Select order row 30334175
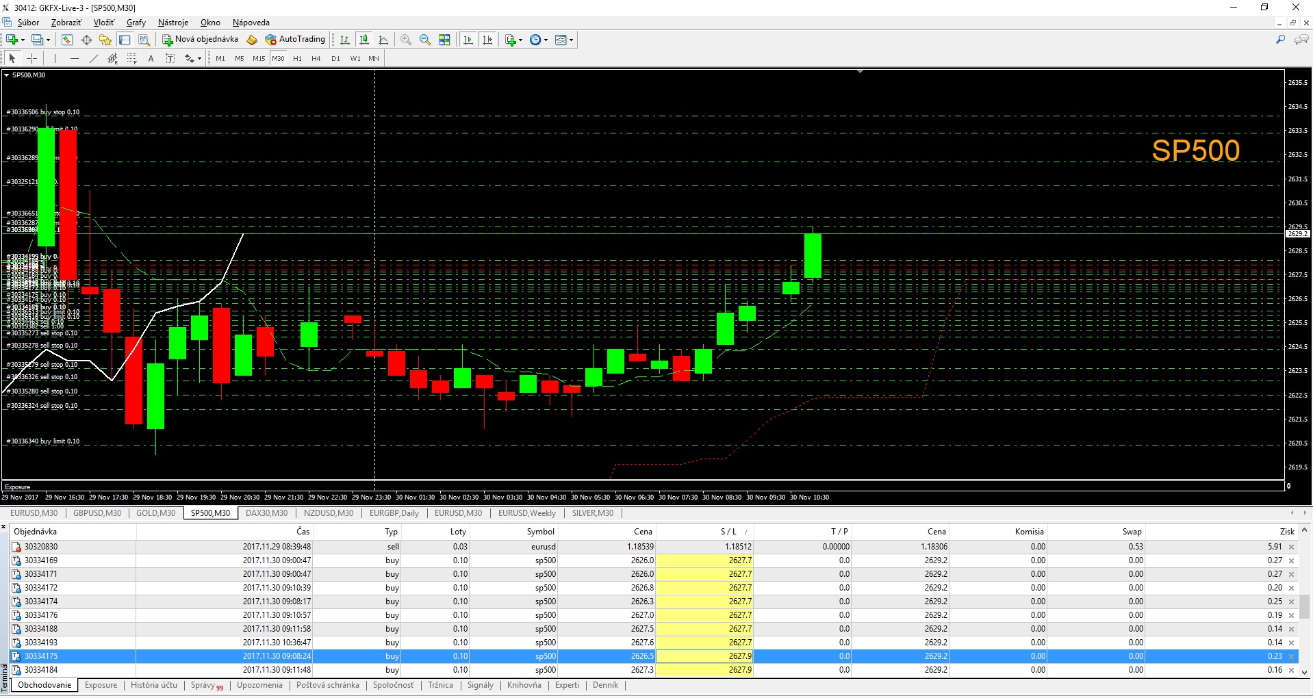This screenshot has width=1313, height=698. [x=654, y=656]
